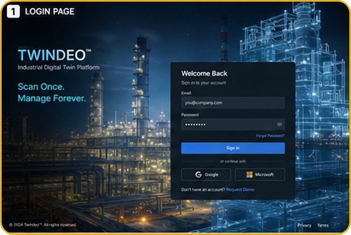Toggle password visibility eye icon
351x235 pixels.
(279, 124)
